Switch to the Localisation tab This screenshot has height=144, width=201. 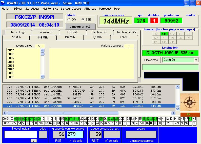tap(46, 32)
